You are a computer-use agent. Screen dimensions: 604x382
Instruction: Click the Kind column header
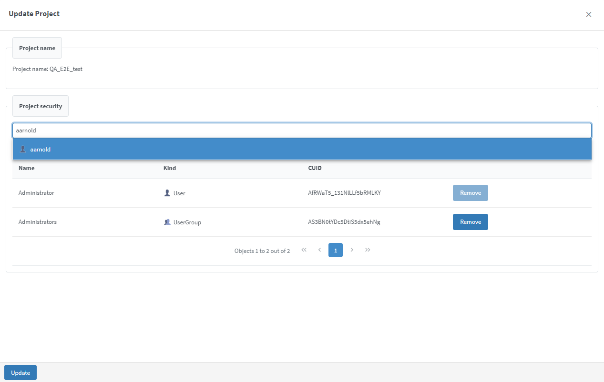(170, 168)
